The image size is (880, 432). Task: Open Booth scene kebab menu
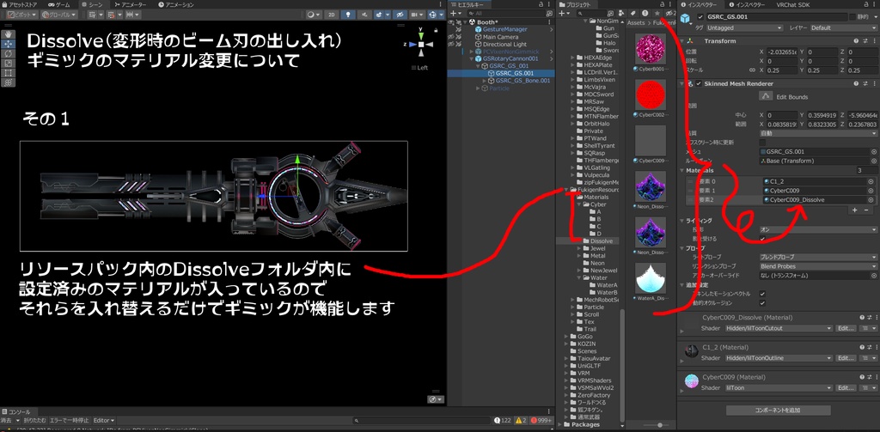551,22
